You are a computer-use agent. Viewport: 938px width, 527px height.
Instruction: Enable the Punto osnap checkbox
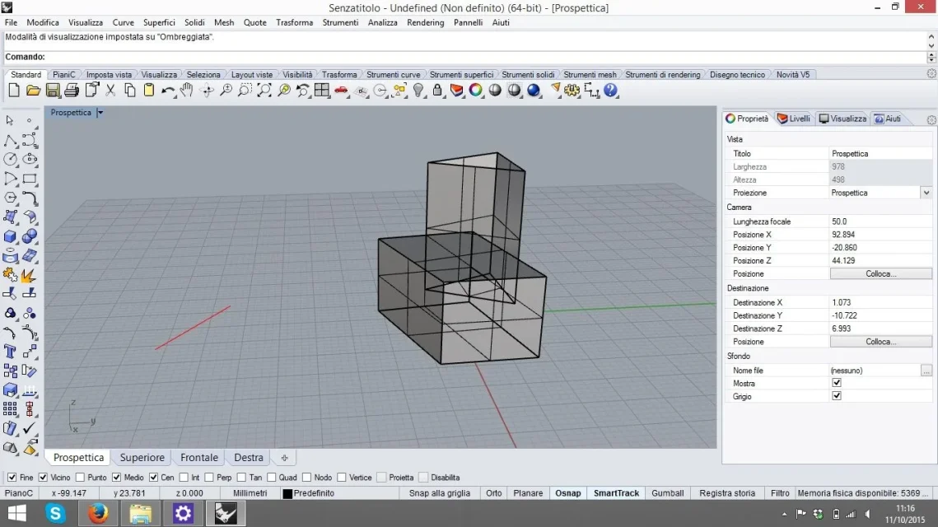pos(80,478)
